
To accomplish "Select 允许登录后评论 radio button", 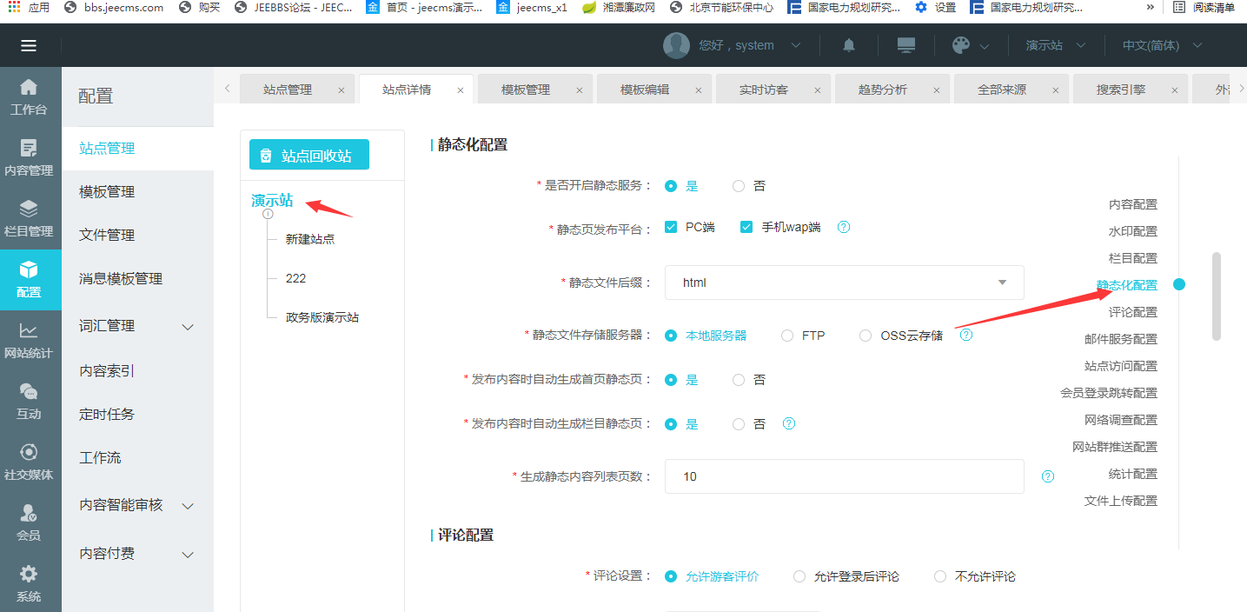I will (799, 576).
